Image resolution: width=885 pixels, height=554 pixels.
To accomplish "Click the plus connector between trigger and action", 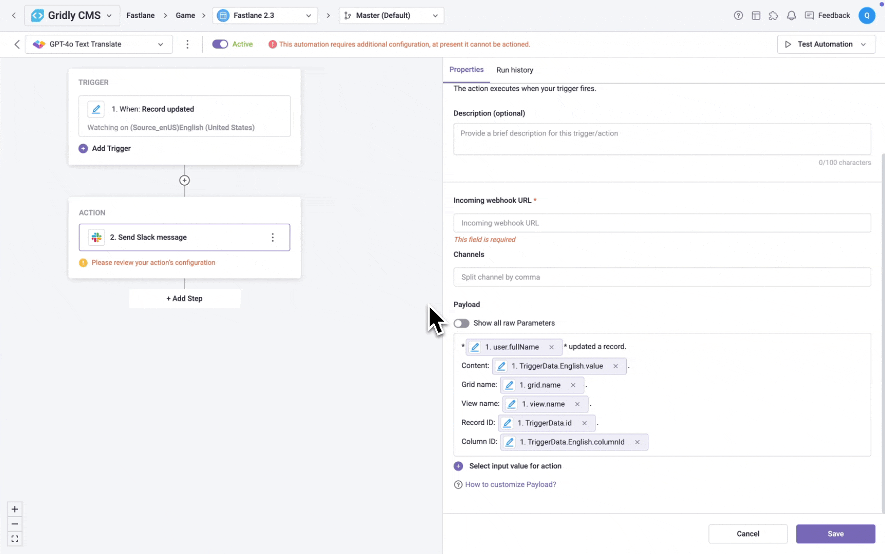I will coord(184,181).
